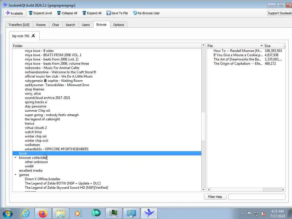The width and height of the screenshot is (292, 219).
Task: Select Direct X Offline Installer folder
Action: pos(42,179)
